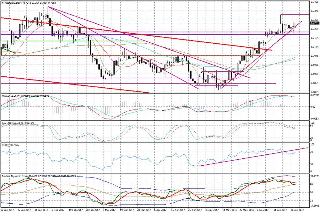Screen dimensions: 320x213
Task: Click TDI scale value 17.3948
Action: tap(314, 206)
